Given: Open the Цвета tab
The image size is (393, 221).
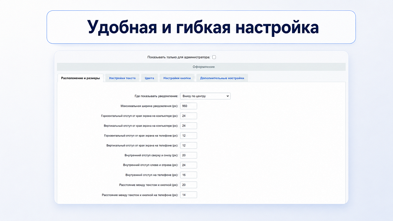Looking at the screenshot, I should [x=149, y=78].
